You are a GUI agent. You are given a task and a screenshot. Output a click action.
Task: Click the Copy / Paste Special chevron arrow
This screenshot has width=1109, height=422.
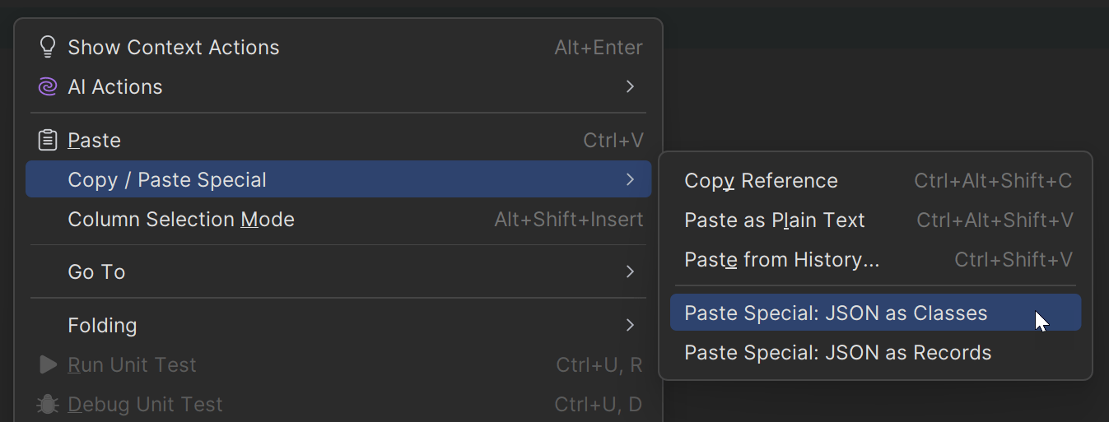(630, 179)
